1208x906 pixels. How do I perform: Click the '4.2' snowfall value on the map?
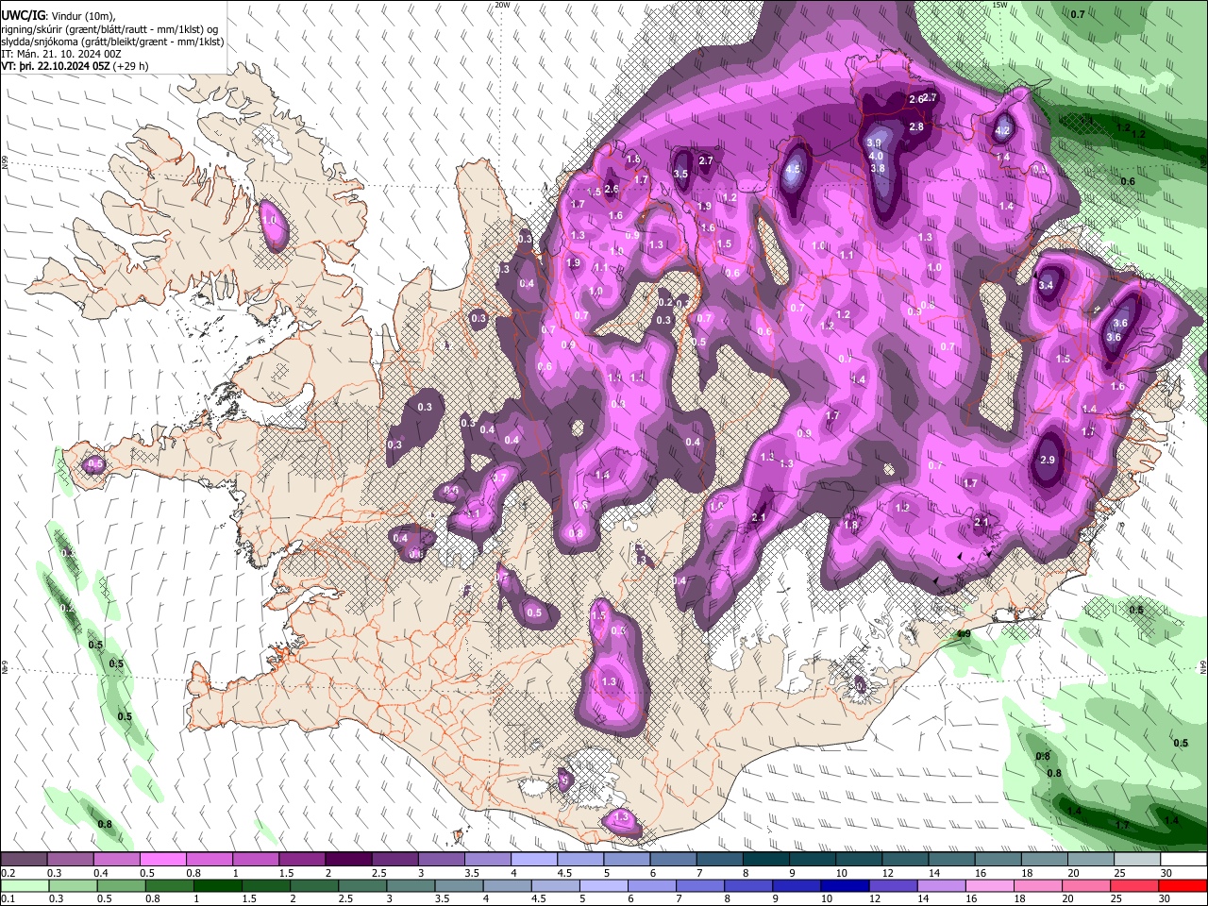(1003, 131)
